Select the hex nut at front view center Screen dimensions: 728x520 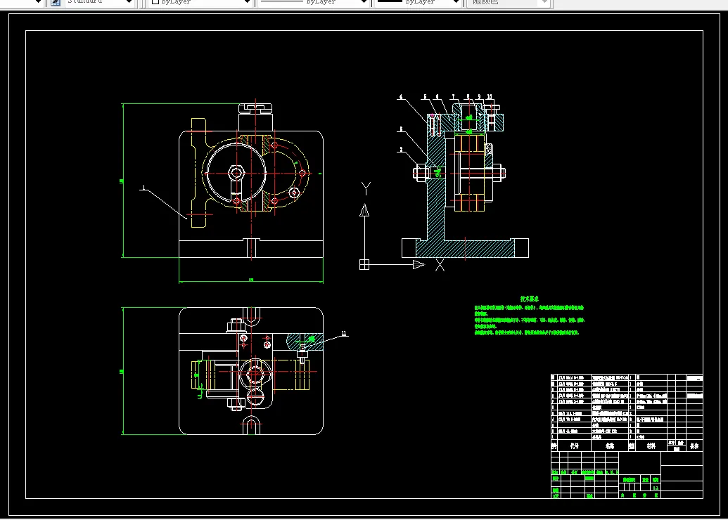(x=236, y=174)
